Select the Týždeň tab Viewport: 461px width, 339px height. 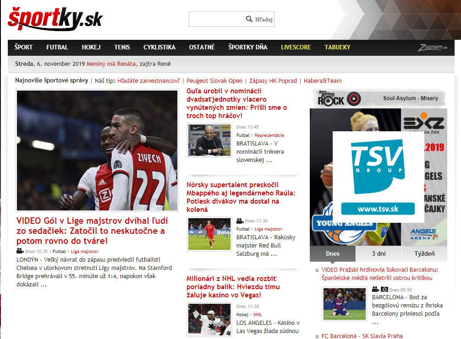tap(424, 253)
